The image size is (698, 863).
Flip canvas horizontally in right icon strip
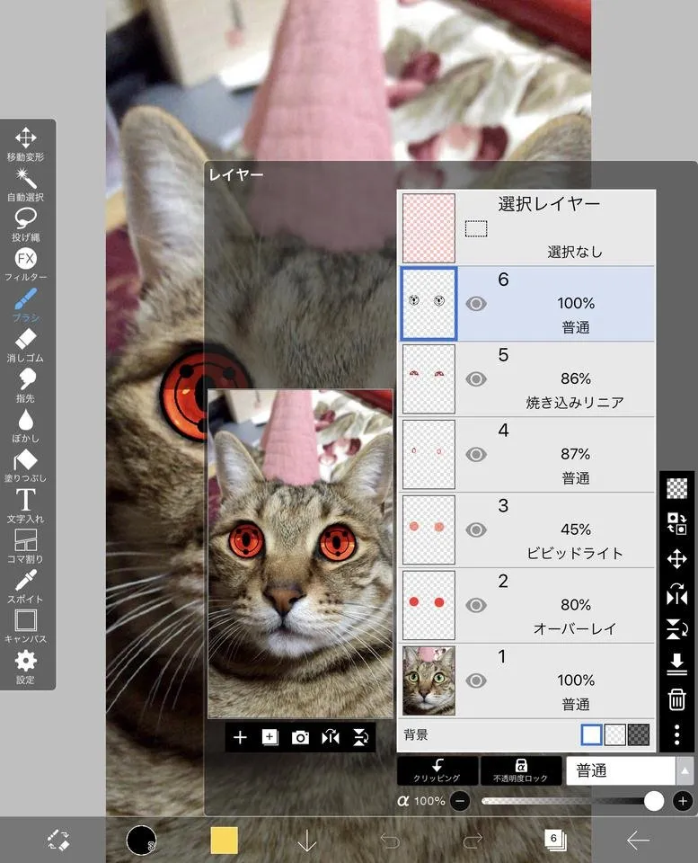click(677, 594)
